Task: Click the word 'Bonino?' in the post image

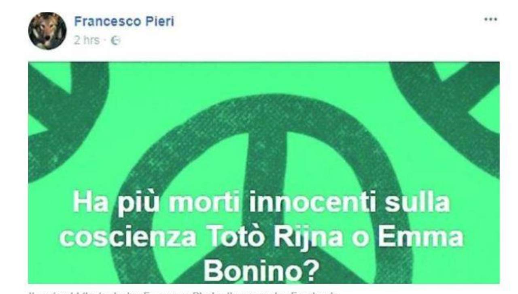Action: click(x=261, y=271)
